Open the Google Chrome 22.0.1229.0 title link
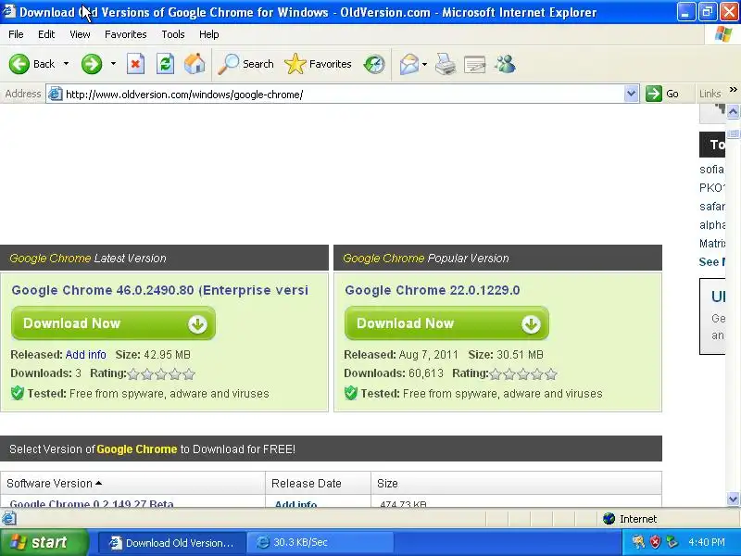The width and height of the screenshot is (741, 556). [432, 290]
